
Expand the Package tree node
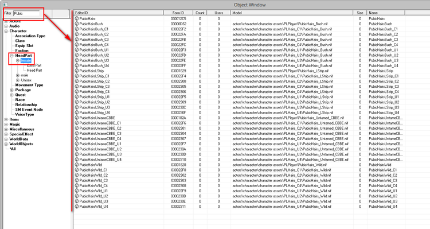click(12, 90)
